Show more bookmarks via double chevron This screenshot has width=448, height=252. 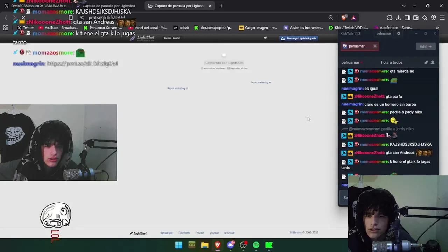pyautogui.click(x=437, y=28)
